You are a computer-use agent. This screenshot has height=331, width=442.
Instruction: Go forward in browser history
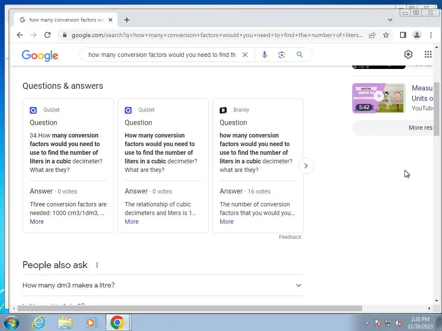click(x=34, y=35)
